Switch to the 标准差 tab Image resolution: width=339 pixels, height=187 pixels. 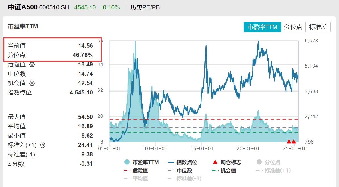[318, 27]
